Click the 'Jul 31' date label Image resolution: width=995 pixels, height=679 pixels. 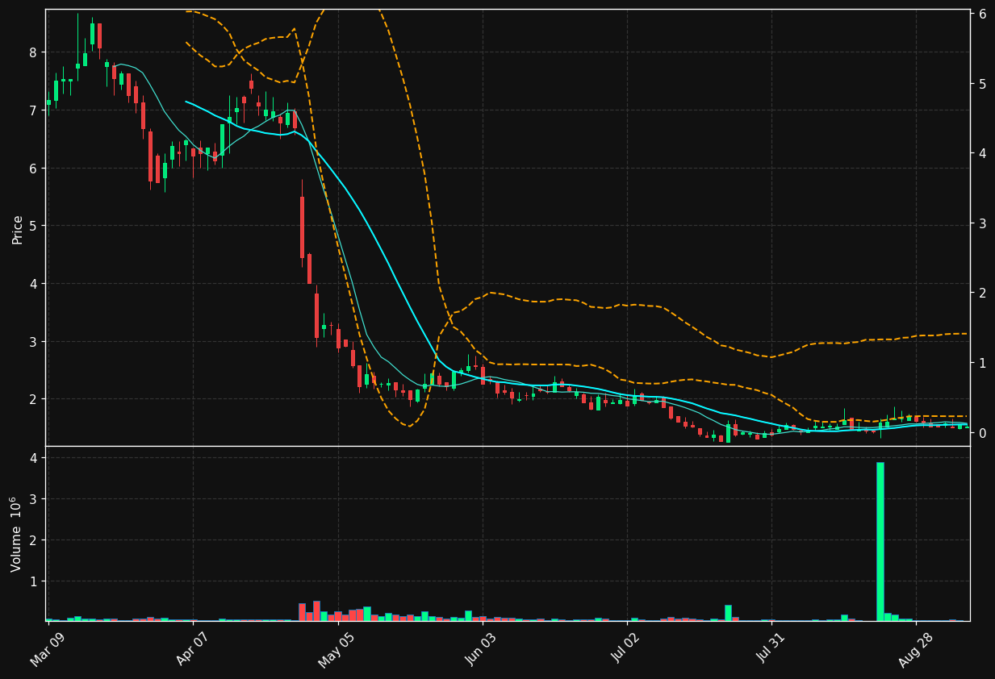pos(771,649)
